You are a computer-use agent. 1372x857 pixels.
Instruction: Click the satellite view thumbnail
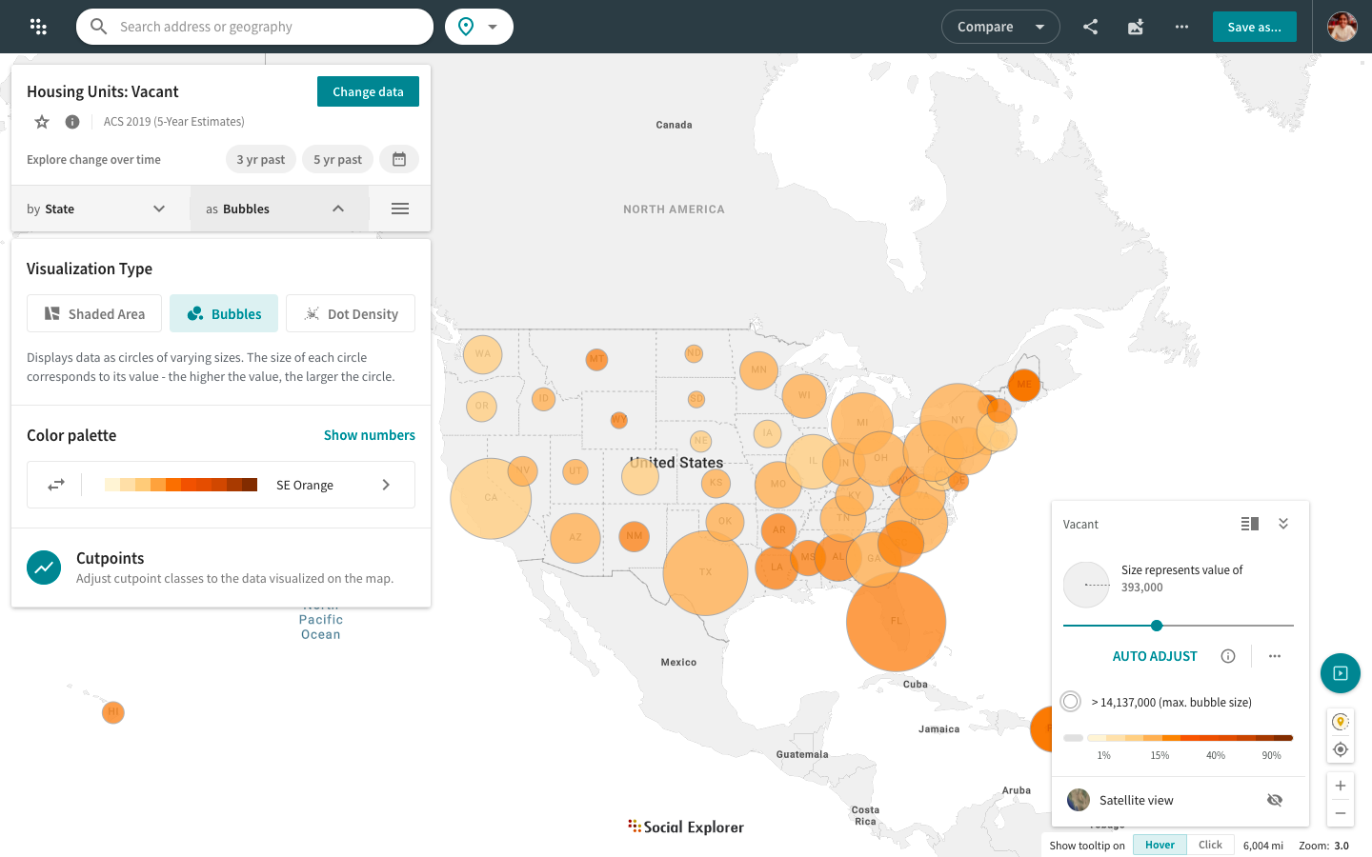(x=1079, y=800)
